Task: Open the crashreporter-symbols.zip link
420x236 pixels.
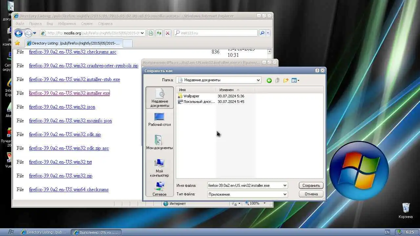Action: [84, 66]
